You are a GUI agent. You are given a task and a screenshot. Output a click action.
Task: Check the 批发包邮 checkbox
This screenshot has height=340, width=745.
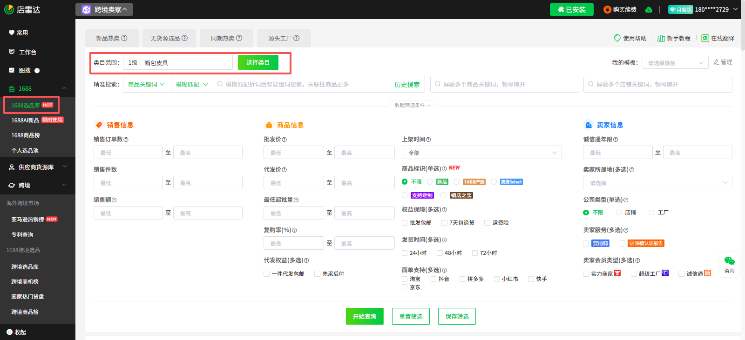pyautogui.click(x=405, y=223)
